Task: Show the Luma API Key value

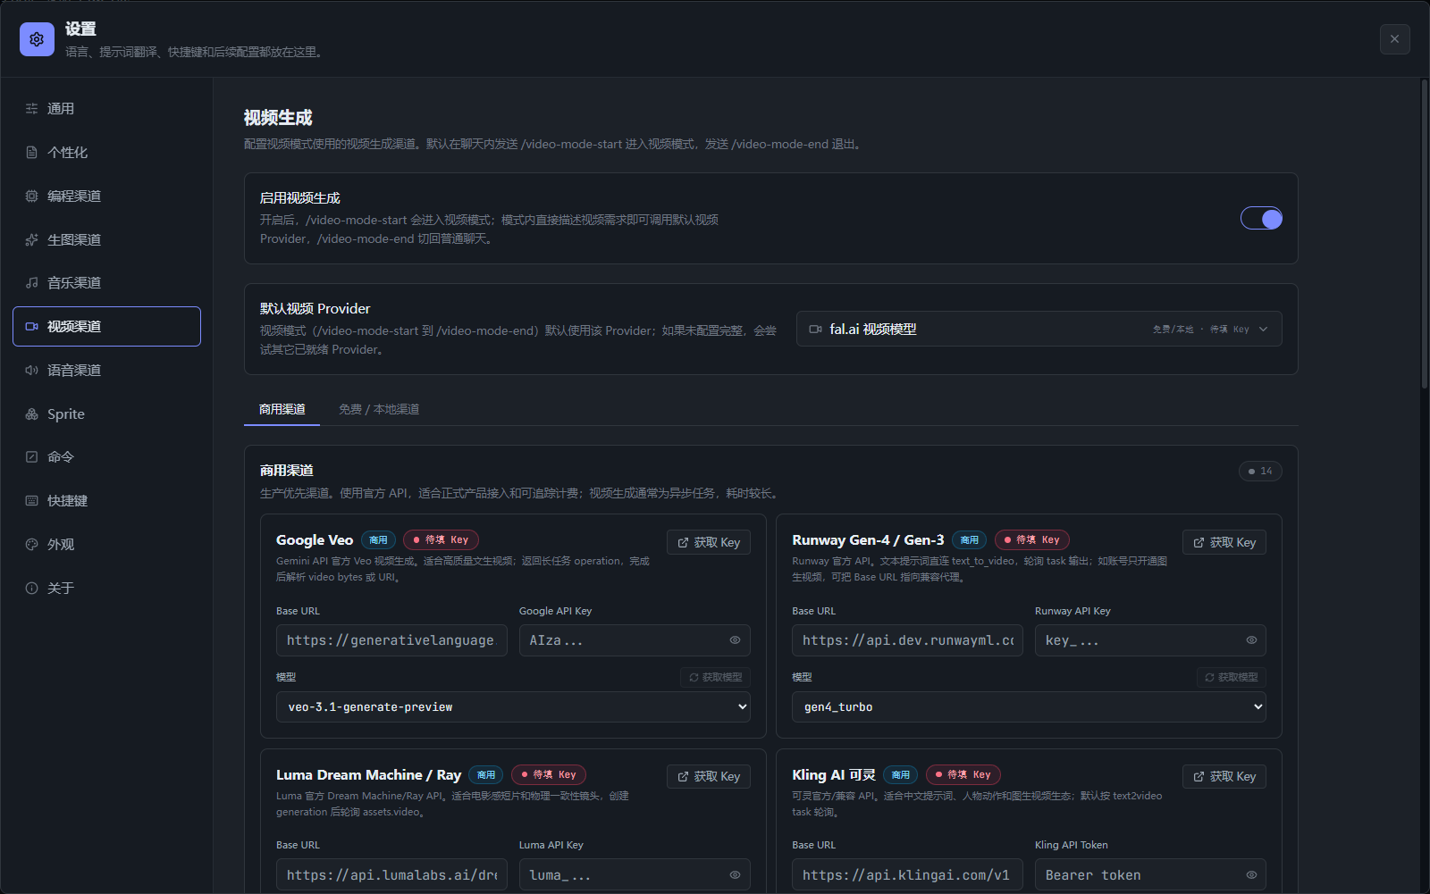Action: (x=735, y=875)
